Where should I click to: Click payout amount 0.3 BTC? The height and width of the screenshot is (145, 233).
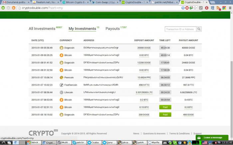point(188,107)
